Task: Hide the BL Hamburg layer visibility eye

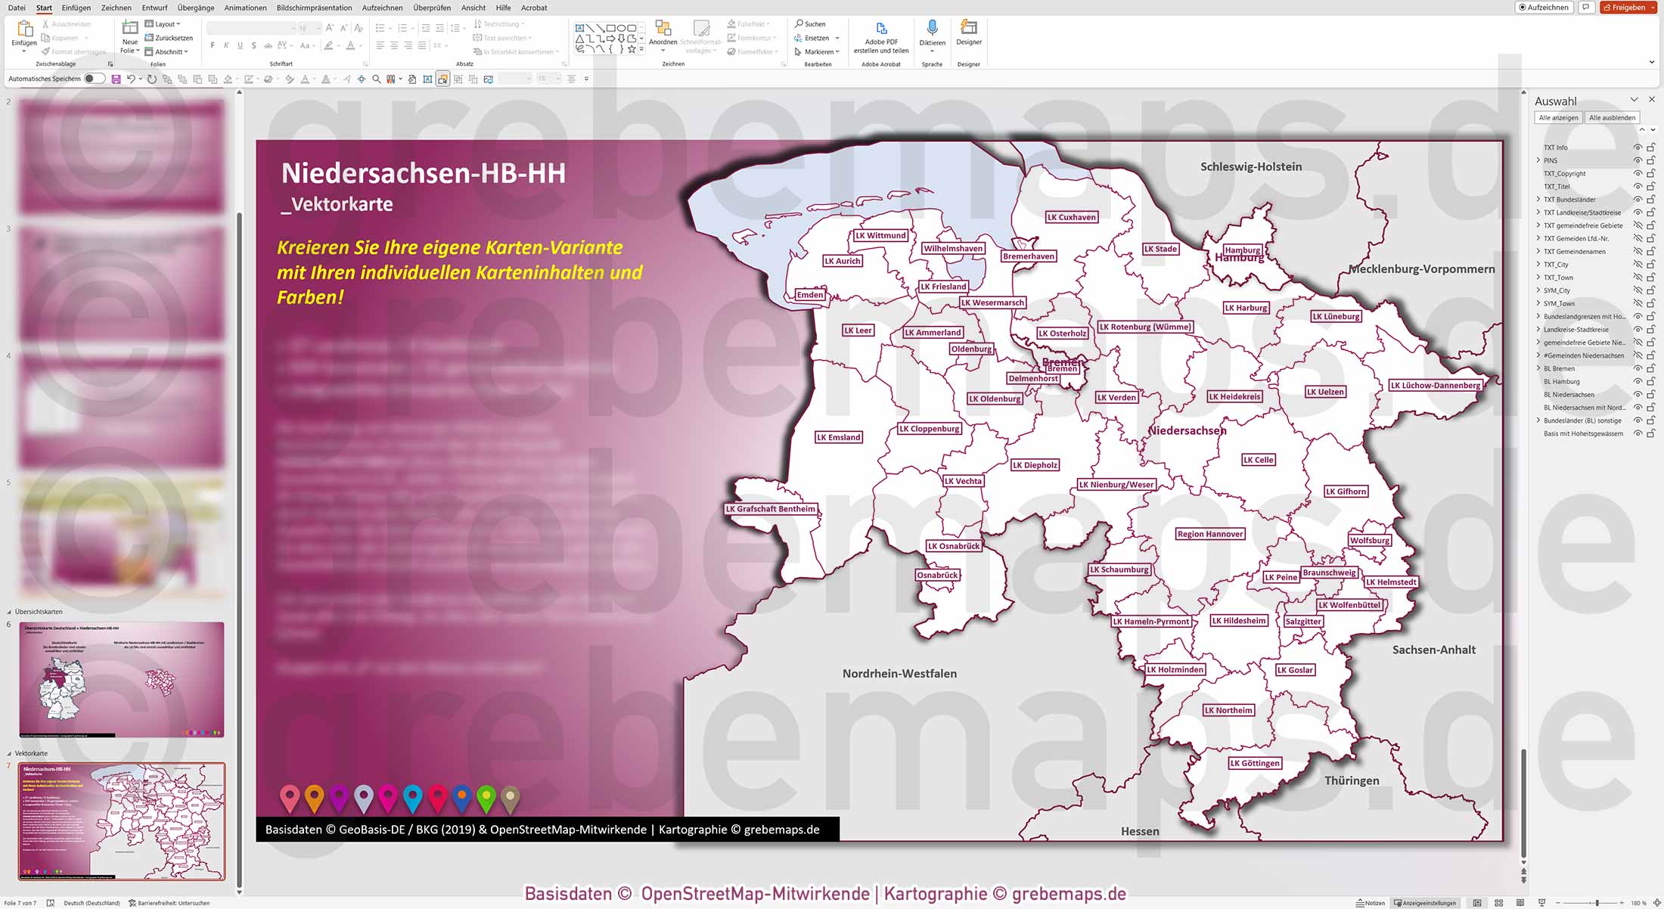Action: (1638, 381)
